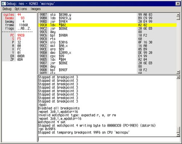Click the disassembly scrollbar thumb
Image resolution: width=182 pixels, height=144 pixels.
178,18
